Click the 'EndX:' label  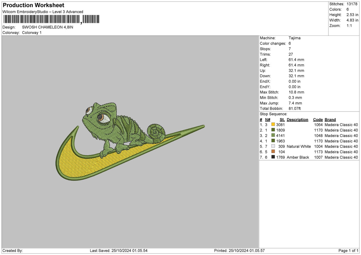point(265,81)
